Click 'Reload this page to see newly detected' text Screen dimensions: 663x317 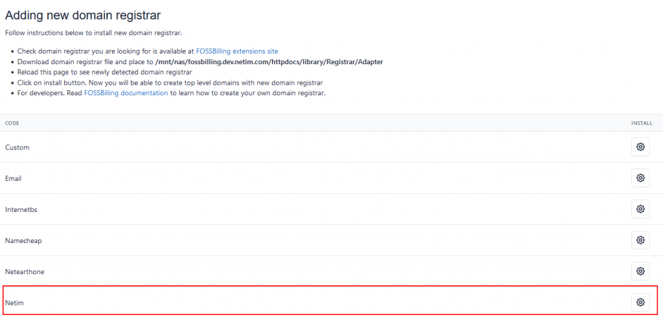pyautogui.click(x=105, y=72)
